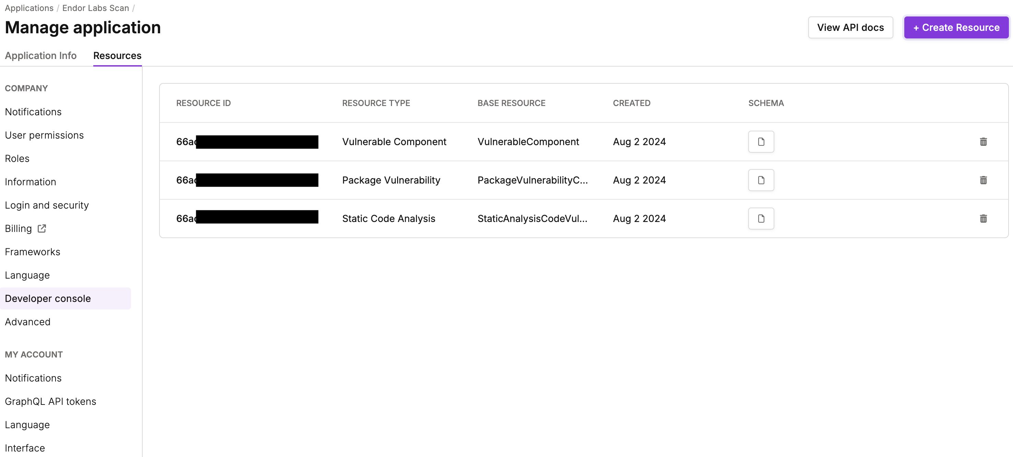Click the schema icon for Vulnerable Component
This screenshot has width=1013, height=457.
point(762,142)
